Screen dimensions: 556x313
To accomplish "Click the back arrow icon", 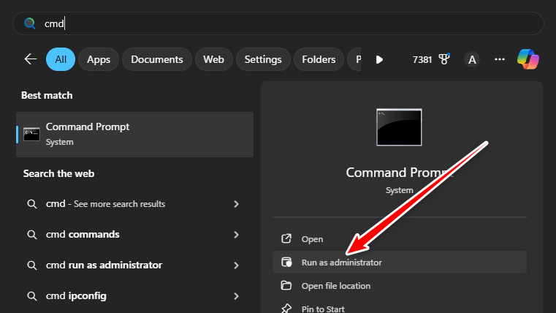I will (x=31, y=59).
